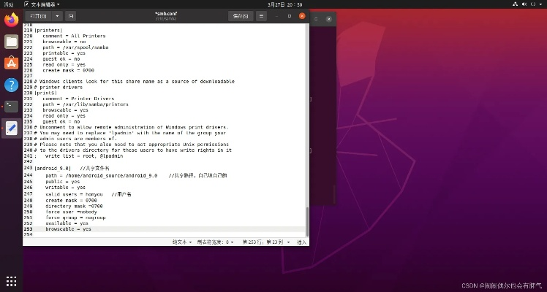This screenshot has height=292, width=547.
Task: Open the Help question mark icon
Action: click(x=11, y=85)
